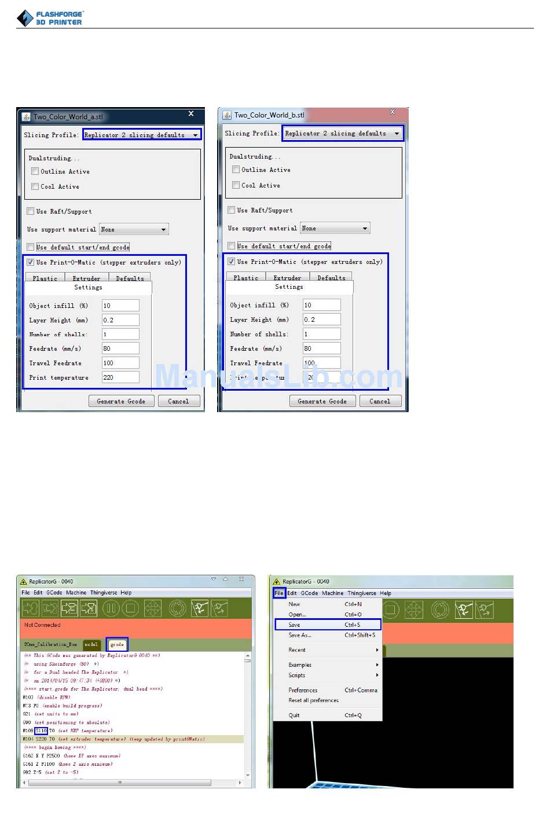This screenshot has width=550, height=815.
Task: Click Disconnect plug icon in the gcode window
Action: (x=219, y=608)
